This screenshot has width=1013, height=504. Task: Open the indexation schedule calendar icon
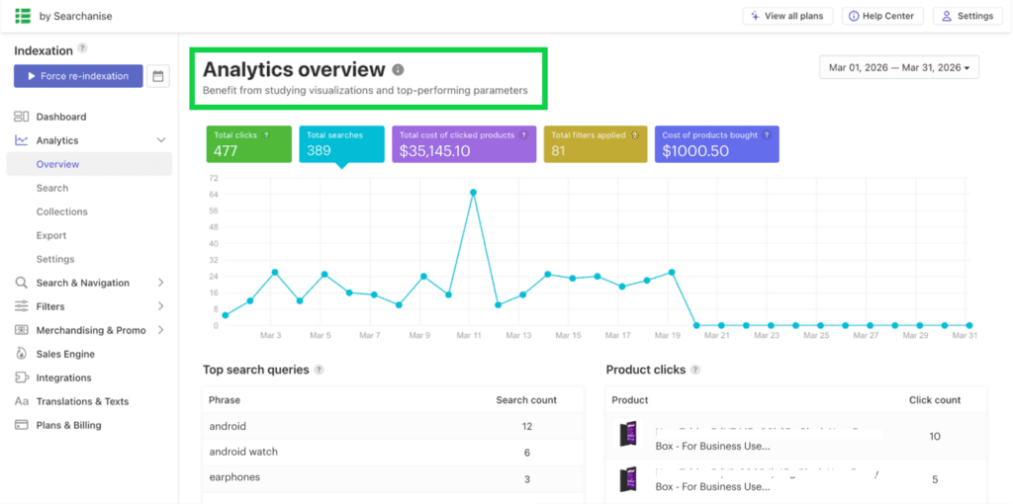click(157, 76)
